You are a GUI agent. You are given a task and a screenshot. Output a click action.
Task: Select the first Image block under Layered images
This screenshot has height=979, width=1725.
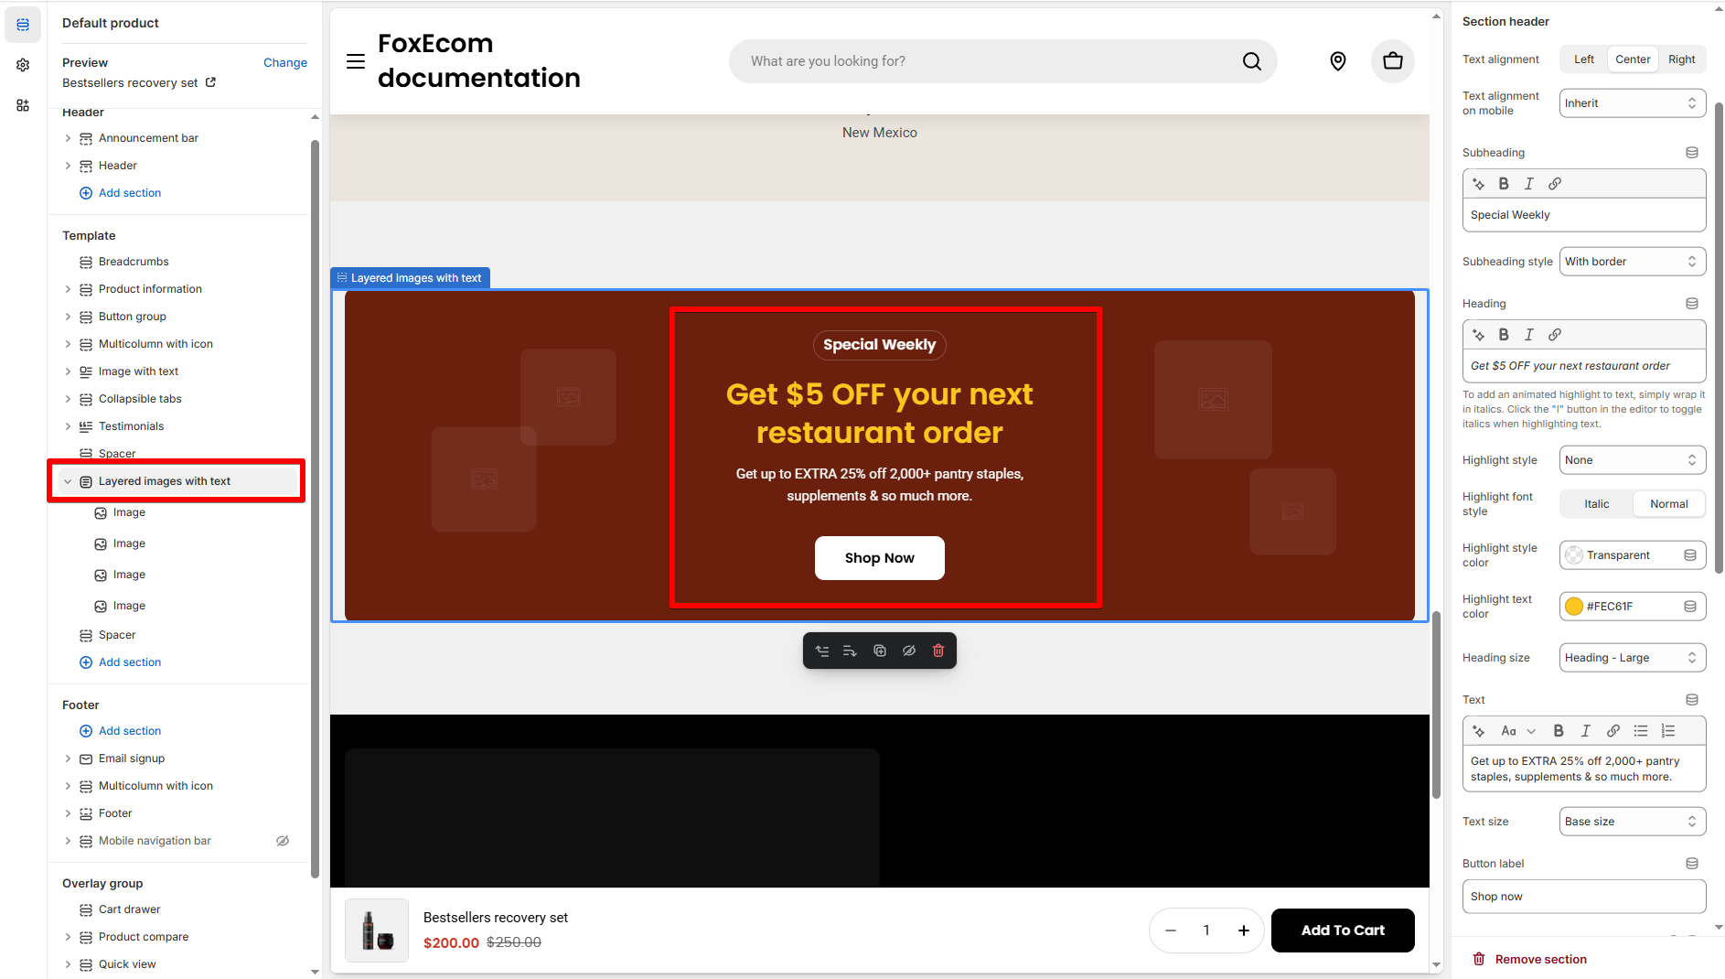[x=129, y=512]
